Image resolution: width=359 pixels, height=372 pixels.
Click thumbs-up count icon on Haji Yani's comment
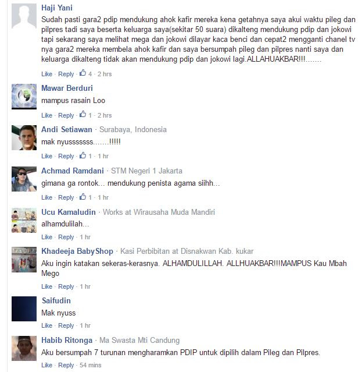click(82, 73)
